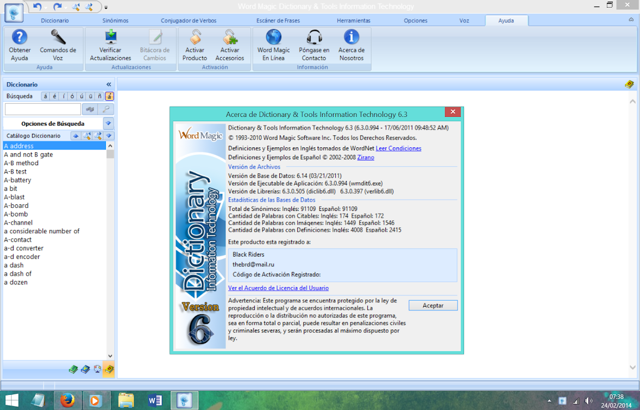Click the catalog list scrollbar thumb
640x410 pixels.
(x=110, y=154)
